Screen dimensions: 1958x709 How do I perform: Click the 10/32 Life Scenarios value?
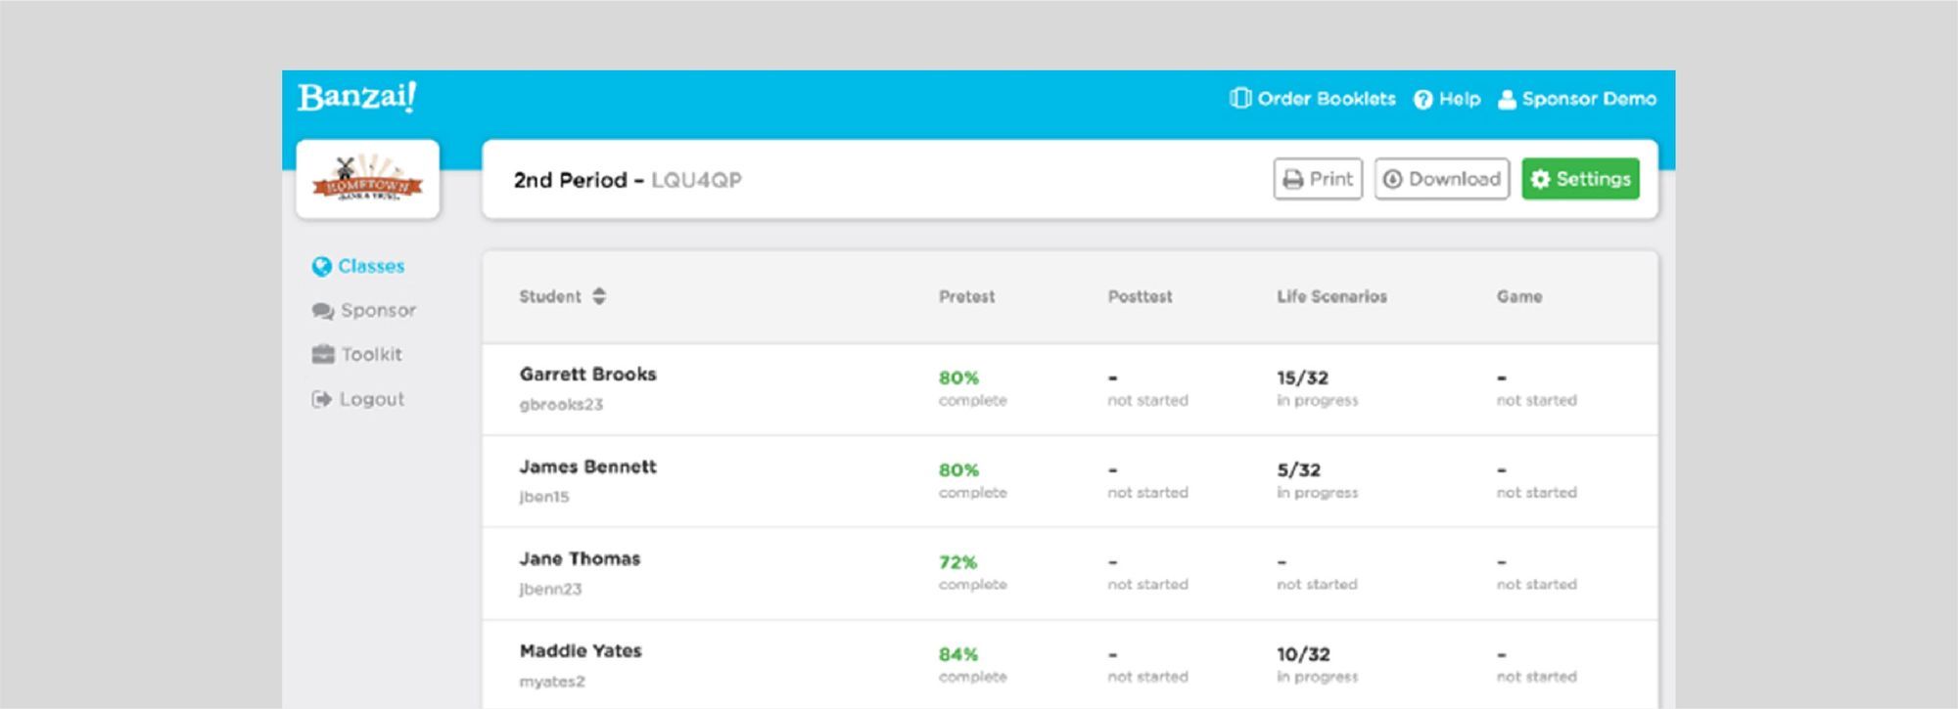[x=1303, y=654]
